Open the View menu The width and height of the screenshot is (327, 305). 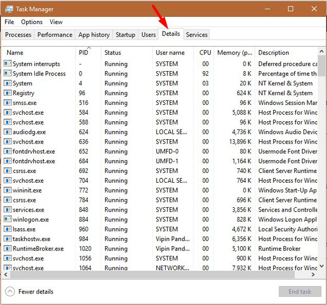[x=56, y=22]
